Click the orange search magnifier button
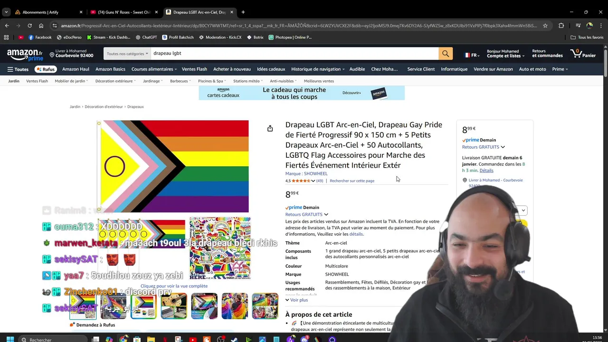The height and width of the screenshot is (342, 608). point(446,54)
